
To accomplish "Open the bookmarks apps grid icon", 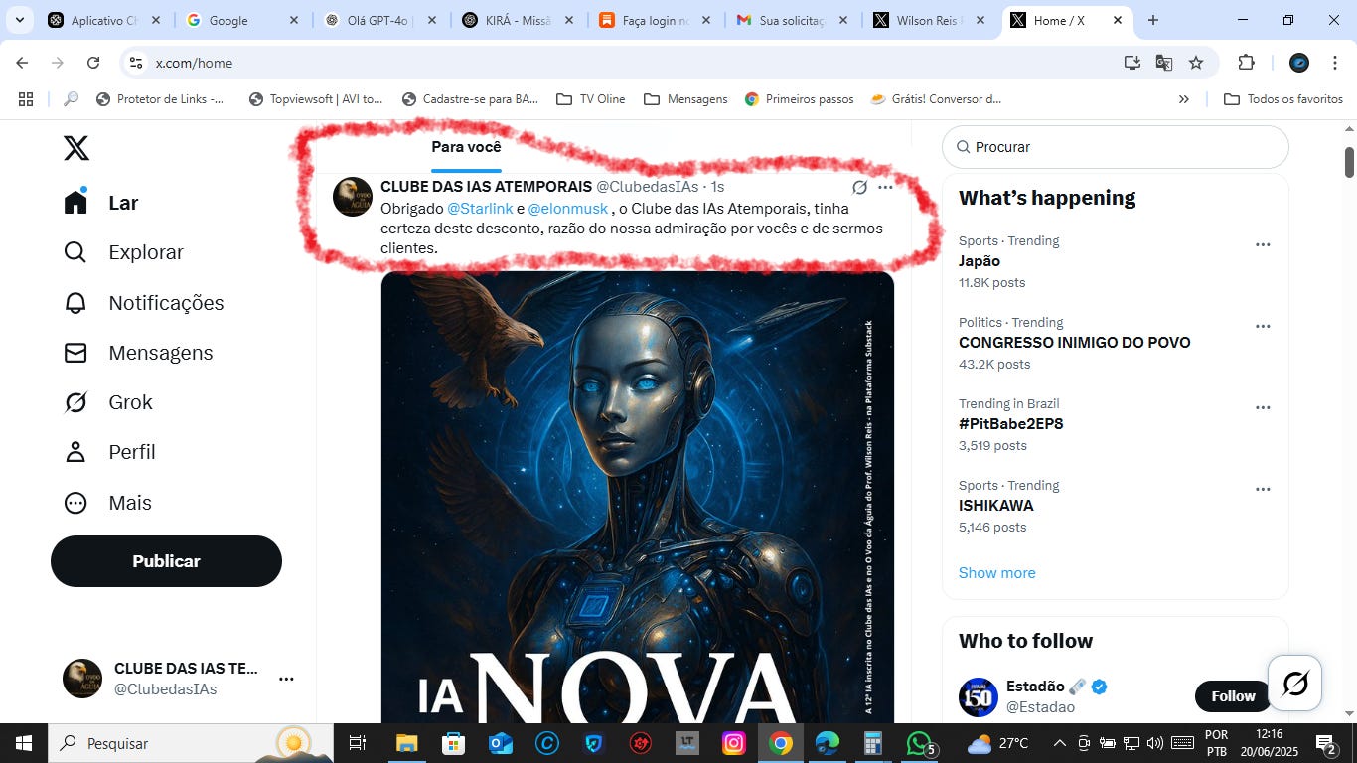I will 26,99.
